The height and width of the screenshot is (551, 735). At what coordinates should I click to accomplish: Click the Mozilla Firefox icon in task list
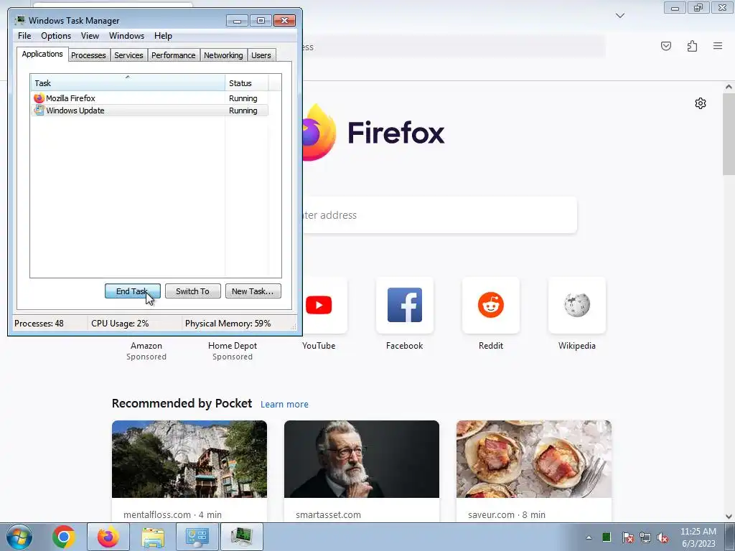(x=39, y=98)
